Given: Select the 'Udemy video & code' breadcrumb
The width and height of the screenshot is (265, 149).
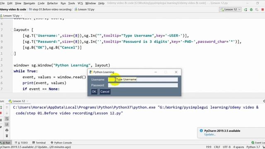Looking at the screenshot, I should [13, 9].
